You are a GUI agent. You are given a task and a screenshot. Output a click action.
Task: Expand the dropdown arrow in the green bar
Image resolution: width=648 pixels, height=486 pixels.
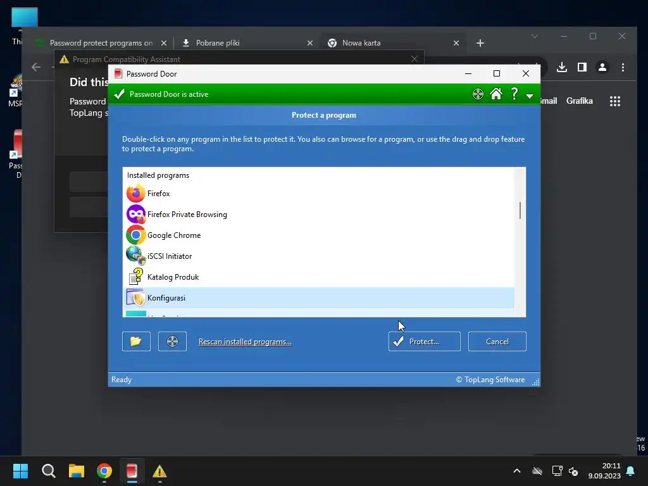[x=530, y=96]
